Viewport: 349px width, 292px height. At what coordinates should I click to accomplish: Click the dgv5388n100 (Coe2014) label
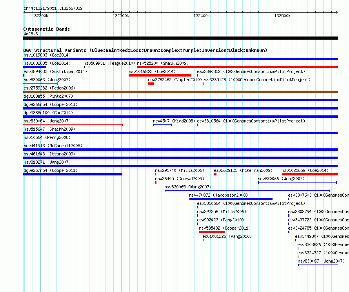48,113
